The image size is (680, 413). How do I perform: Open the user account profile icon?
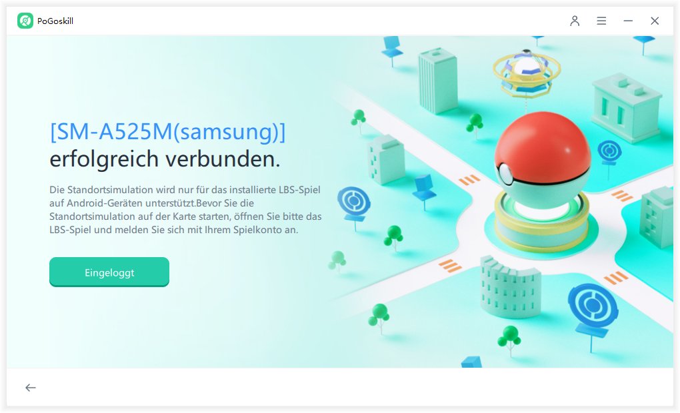click(x=575, y=21)
